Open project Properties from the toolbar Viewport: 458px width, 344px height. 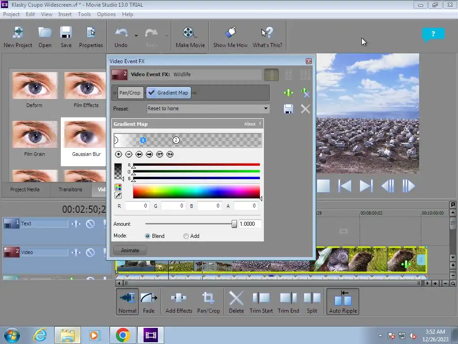coord(91,37)
